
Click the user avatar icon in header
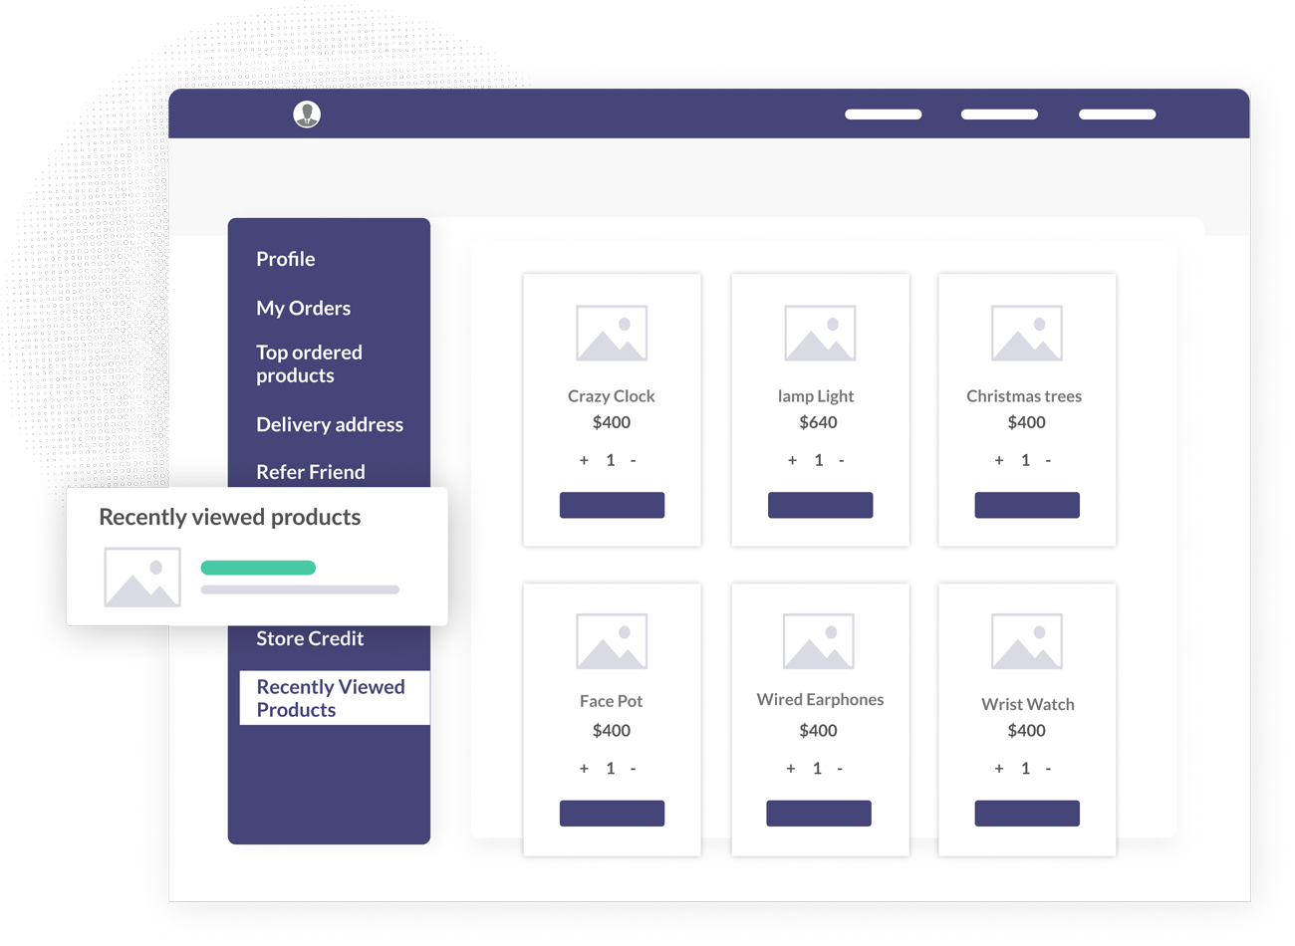click(x=307, y=115)
